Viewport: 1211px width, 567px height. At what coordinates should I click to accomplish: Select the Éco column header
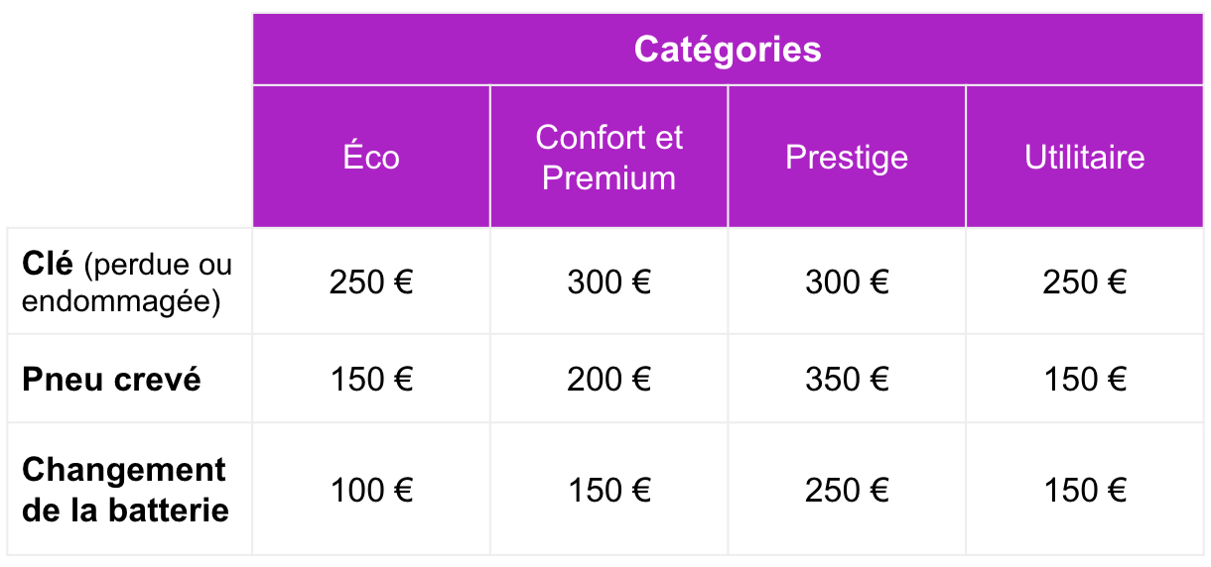pyautogui.click(x=371, y=157)
